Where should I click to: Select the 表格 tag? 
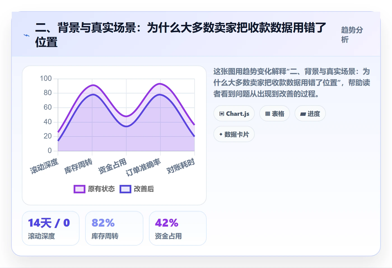[275, 114]
